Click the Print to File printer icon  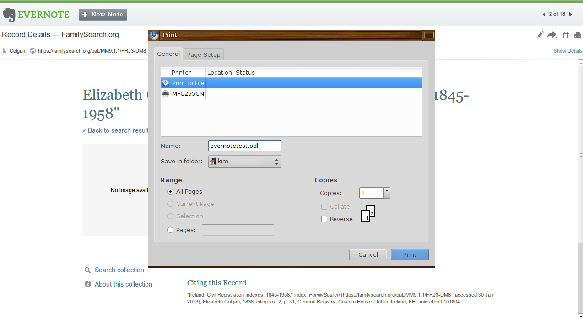(x=166, y=83)
